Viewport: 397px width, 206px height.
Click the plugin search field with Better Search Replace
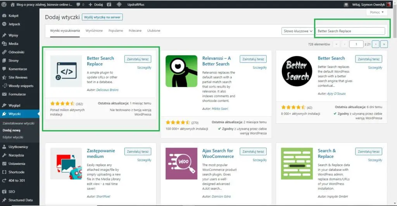tap(350, 31)
